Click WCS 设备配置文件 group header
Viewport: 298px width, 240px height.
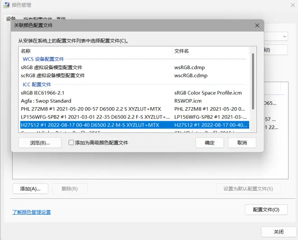pos(43,59)
